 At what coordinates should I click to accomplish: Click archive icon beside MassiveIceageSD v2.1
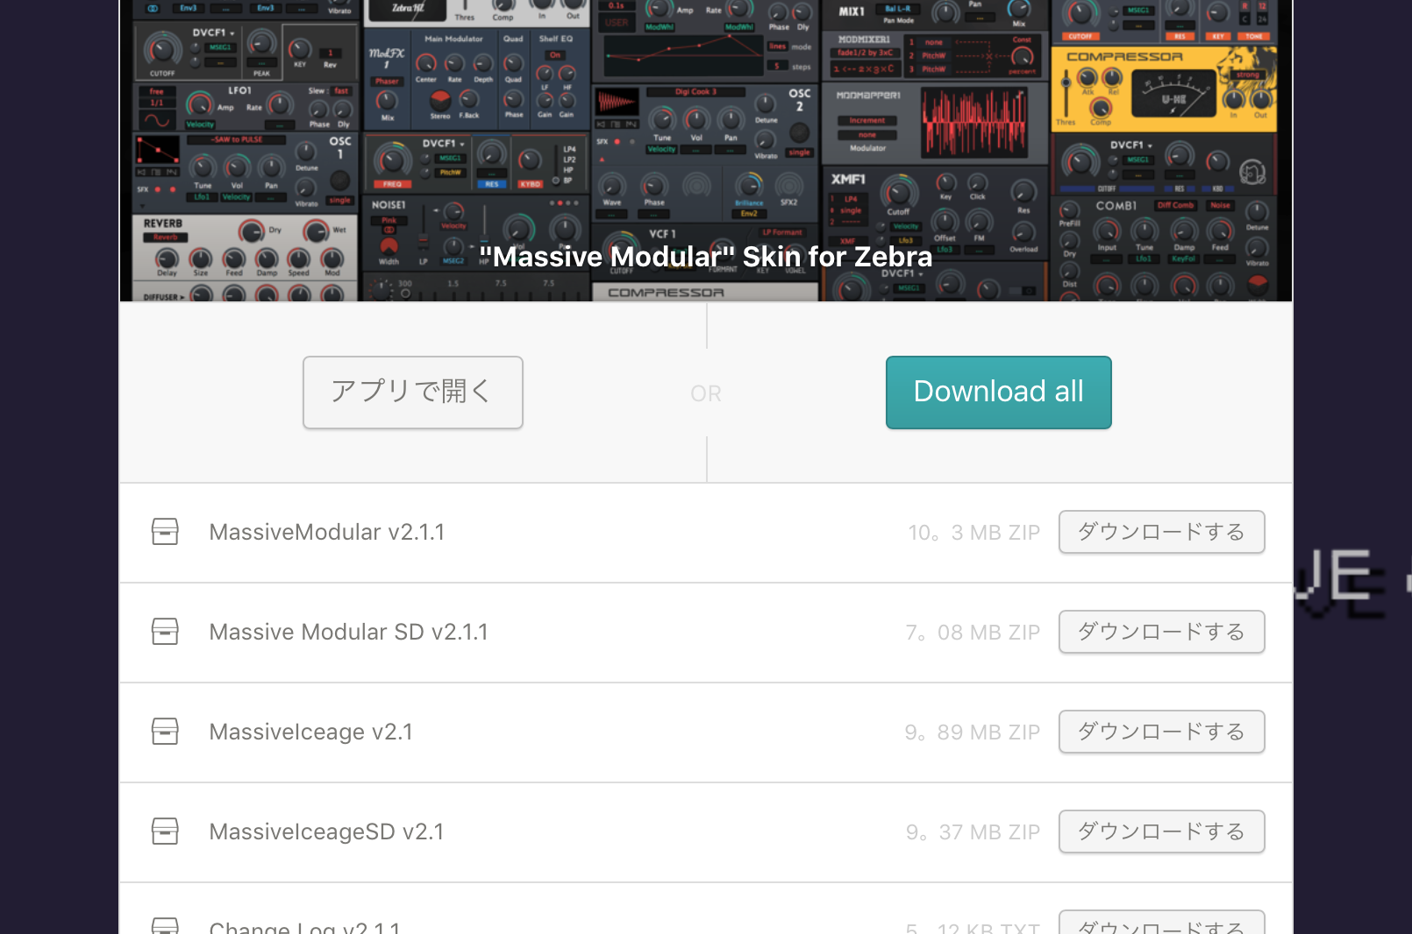click(165, 831)
